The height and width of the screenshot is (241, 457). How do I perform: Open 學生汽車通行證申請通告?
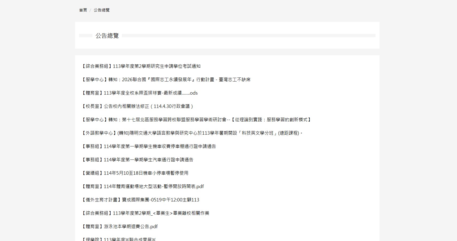tap(137, 160)
